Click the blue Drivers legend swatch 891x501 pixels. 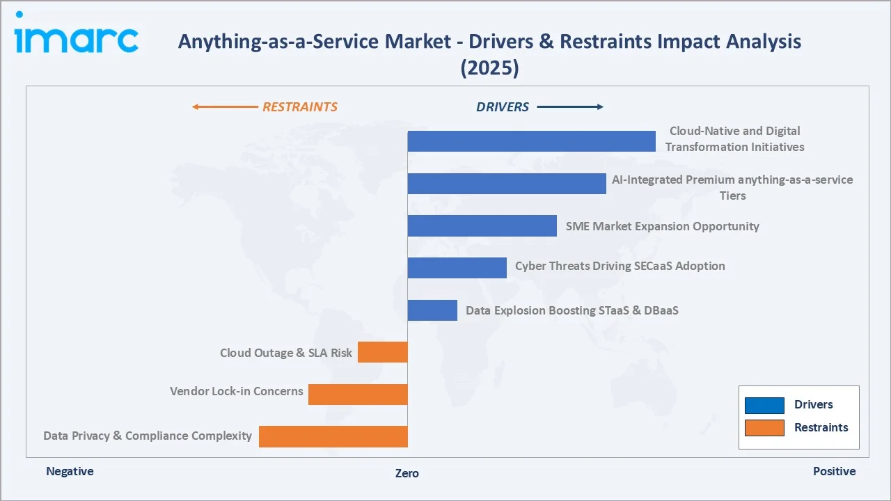click(764, 405)
